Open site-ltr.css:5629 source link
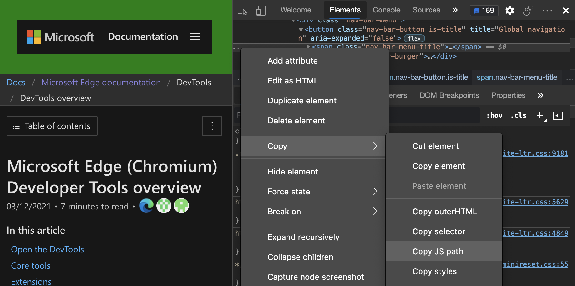 [535, 202]
